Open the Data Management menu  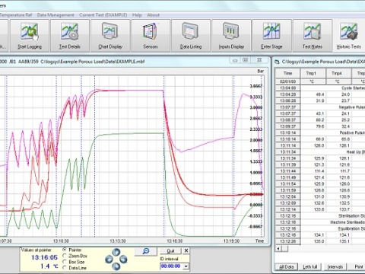[x=56, y=15]
